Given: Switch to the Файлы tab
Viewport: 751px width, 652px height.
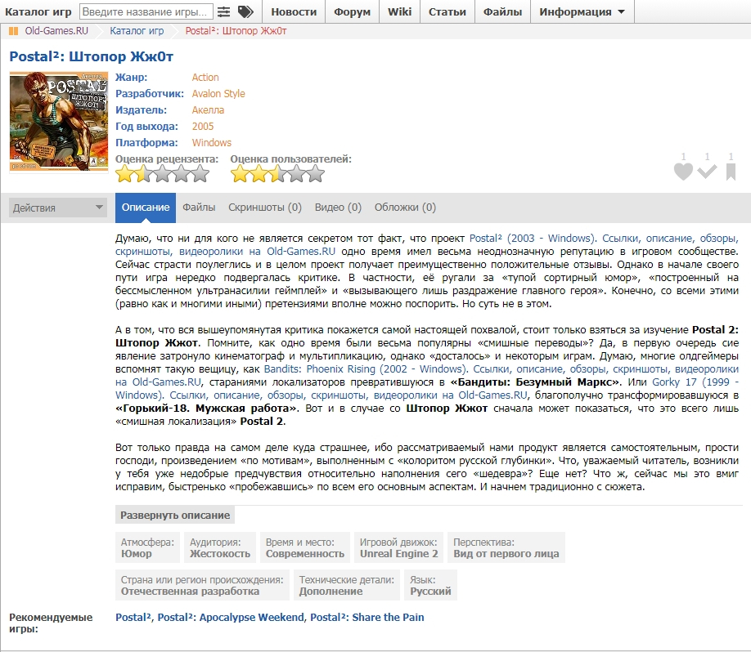Looking at the screenshot, I should tap(199, 208).
